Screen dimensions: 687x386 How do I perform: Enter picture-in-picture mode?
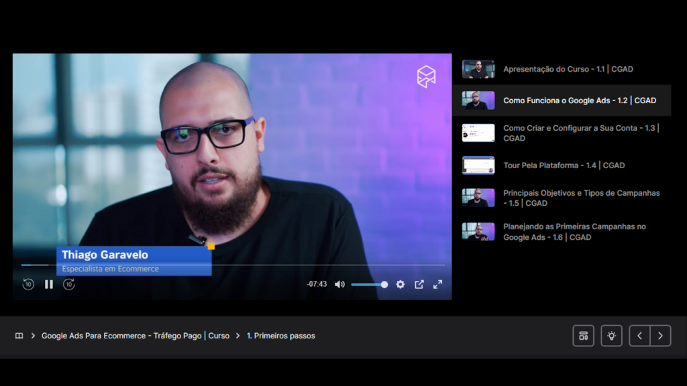pos(419,284)
